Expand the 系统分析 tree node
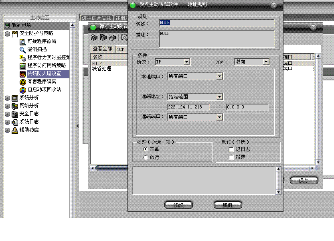Image resolution: width=334 pixels, height=241 pixels. click(8, 98)
